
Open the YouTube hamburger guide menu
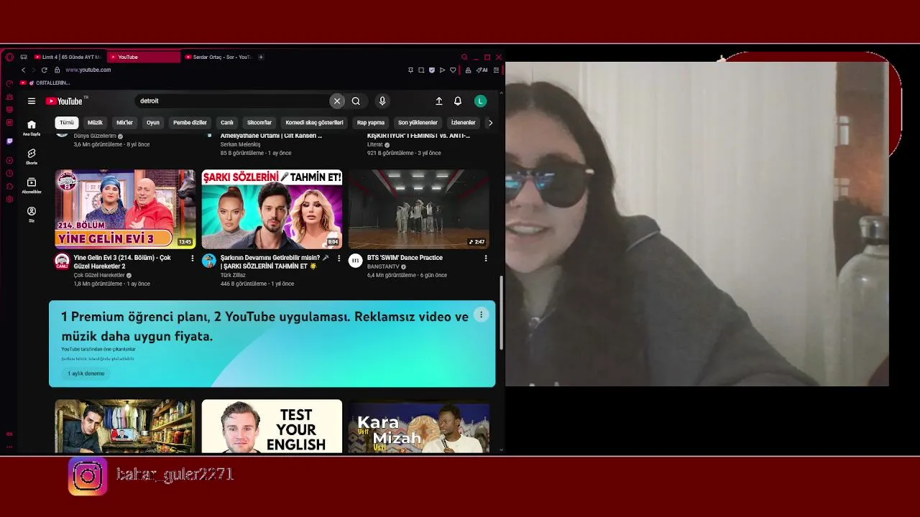pos(32,101)
